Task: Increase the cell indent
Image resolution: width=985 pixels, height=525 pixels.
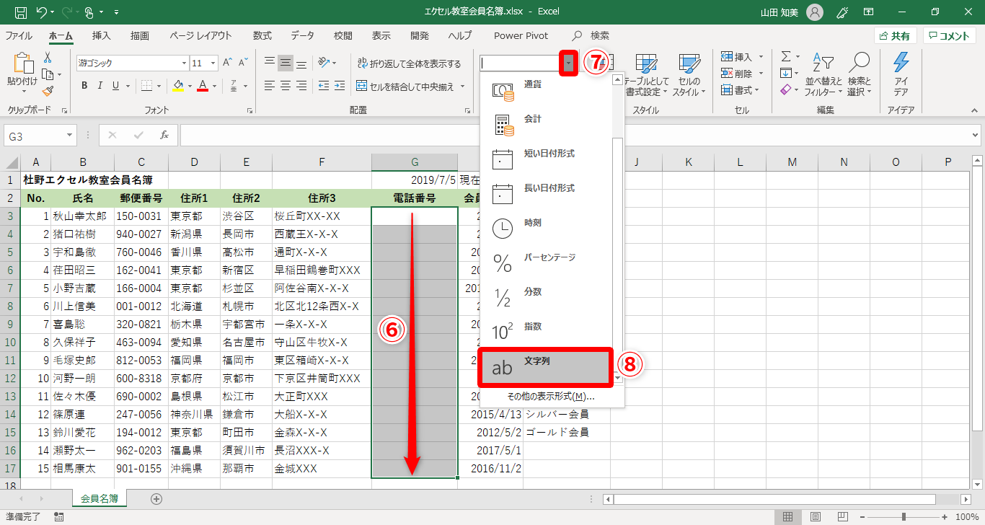Action: tap(339, 86)
